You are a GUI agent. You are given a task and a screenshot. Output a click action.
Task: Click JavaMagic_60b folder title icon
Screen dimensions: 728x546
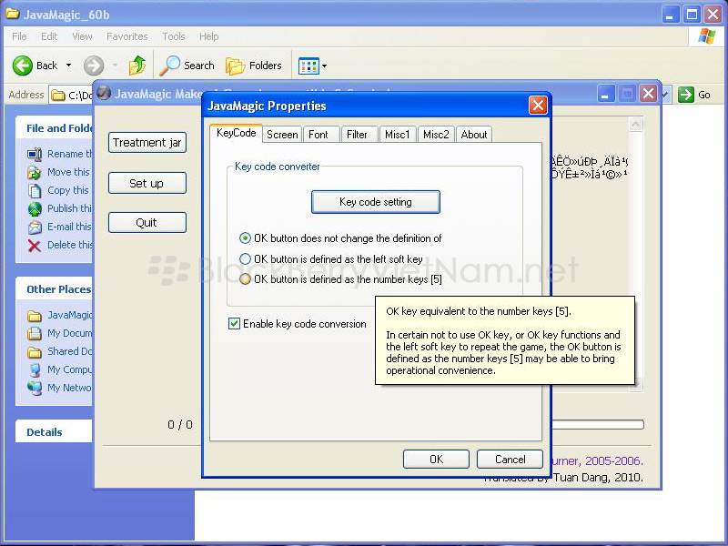(x=13, y=14)
